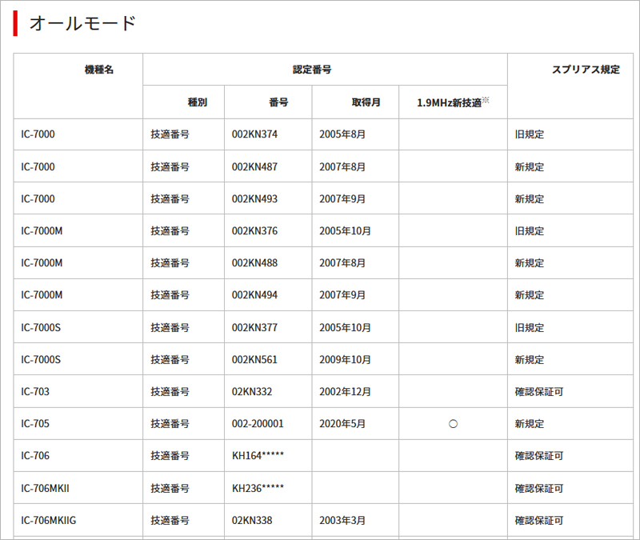Select 旧規定 in the 002KN374 row

pyautogui.click(x=530, y=134)
